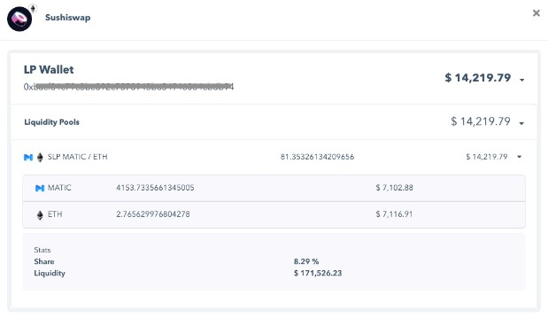Click the ETH token name in breakdown
The image size is (548, 326).
[55, 214]
